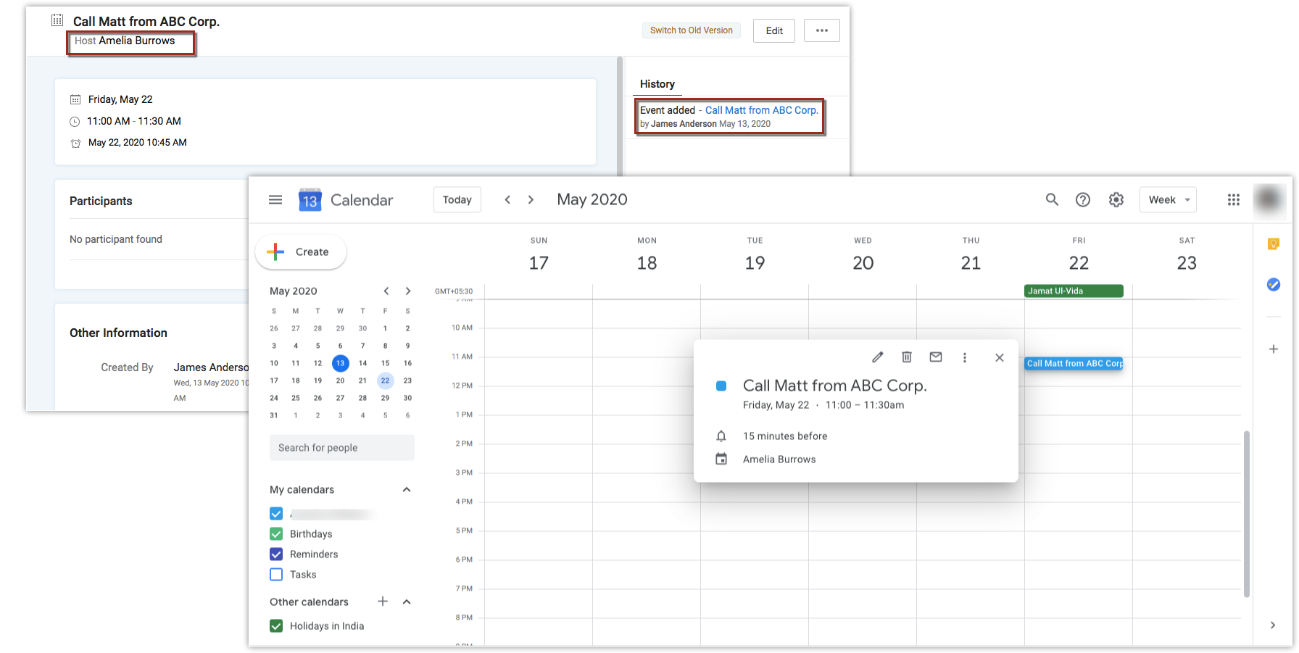The width and height of the screenshot is (1299, 653).
Task: Select Wednesday 20 column header
Action: click(863, 254)
